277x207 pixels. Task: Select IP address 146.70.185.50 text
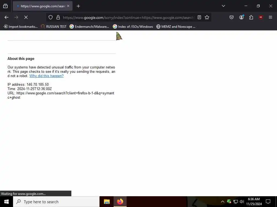tap(28, 84)
